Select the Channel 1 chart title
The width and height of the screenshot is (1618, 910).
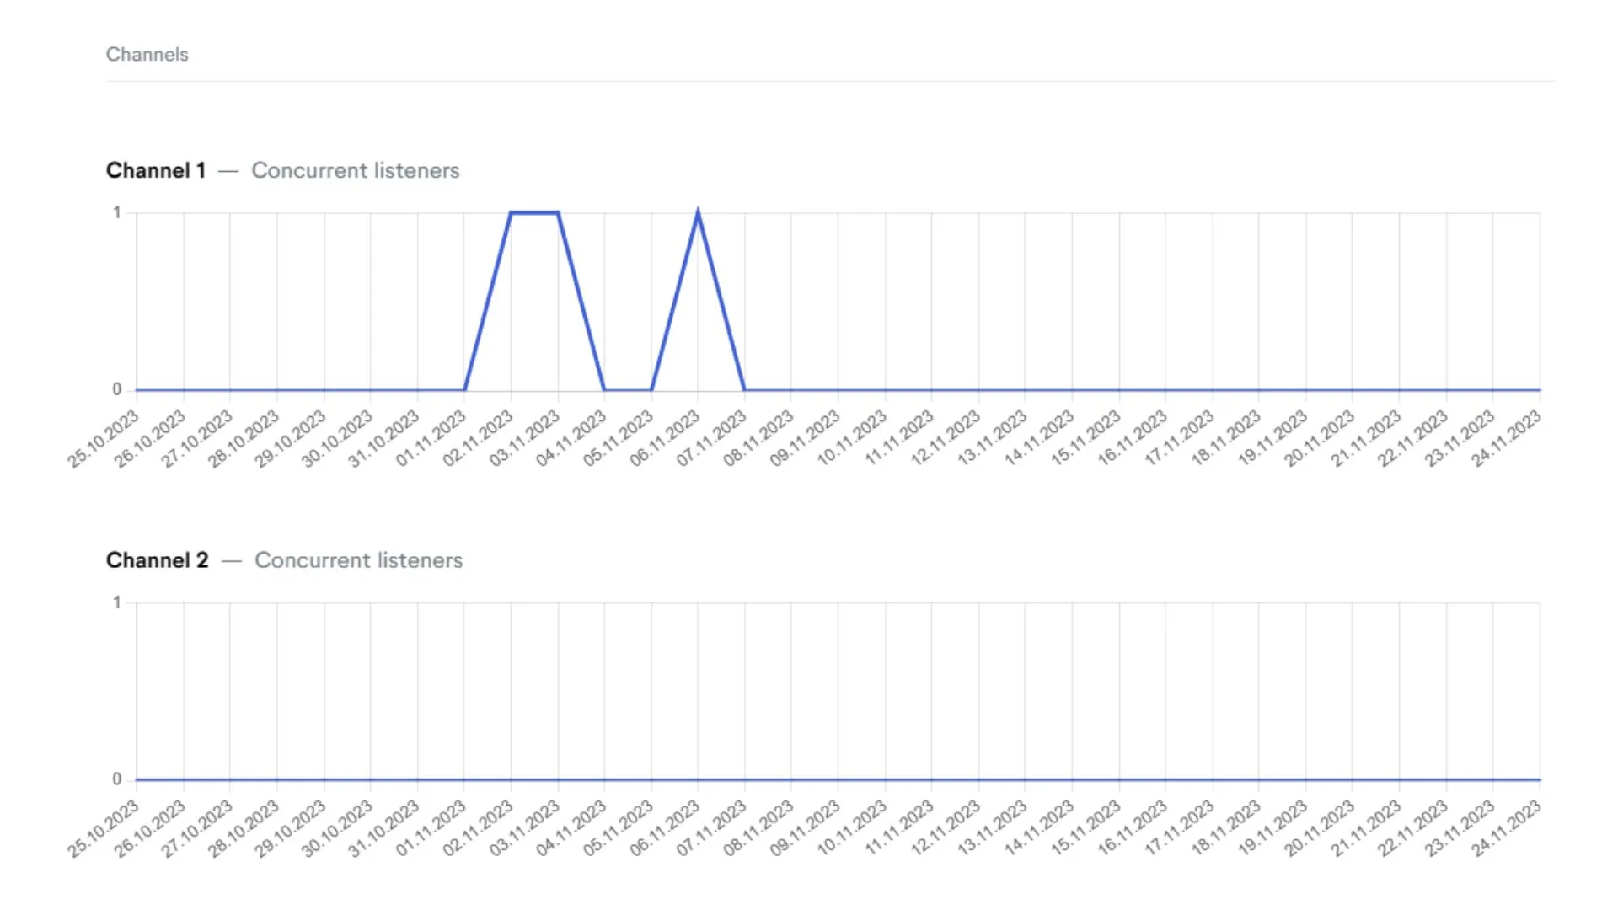(x=156, y=170)
